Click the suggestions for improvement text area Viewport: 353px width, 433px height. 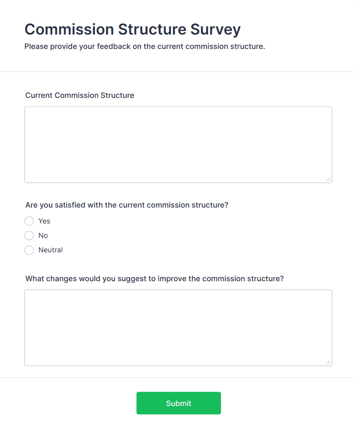coord(178,326)
